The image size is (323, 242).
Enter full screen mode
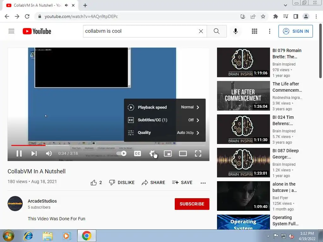[x=198, y=153]
